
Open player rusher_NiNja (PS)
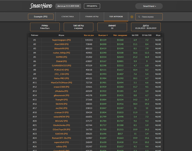tap(61, 53)
